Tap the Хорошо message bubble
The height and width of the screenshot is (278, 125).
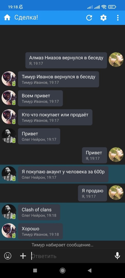pyautogui.click(x=40, y=231)
